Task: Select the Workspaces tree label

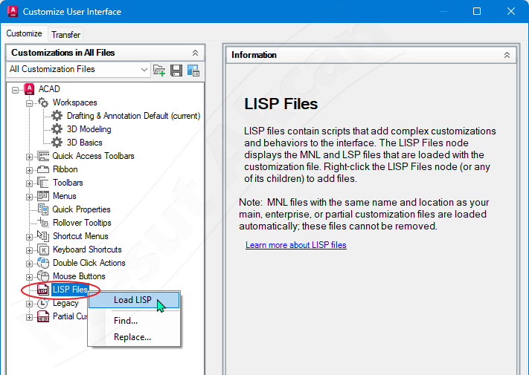Action: (x=75, y=102)
